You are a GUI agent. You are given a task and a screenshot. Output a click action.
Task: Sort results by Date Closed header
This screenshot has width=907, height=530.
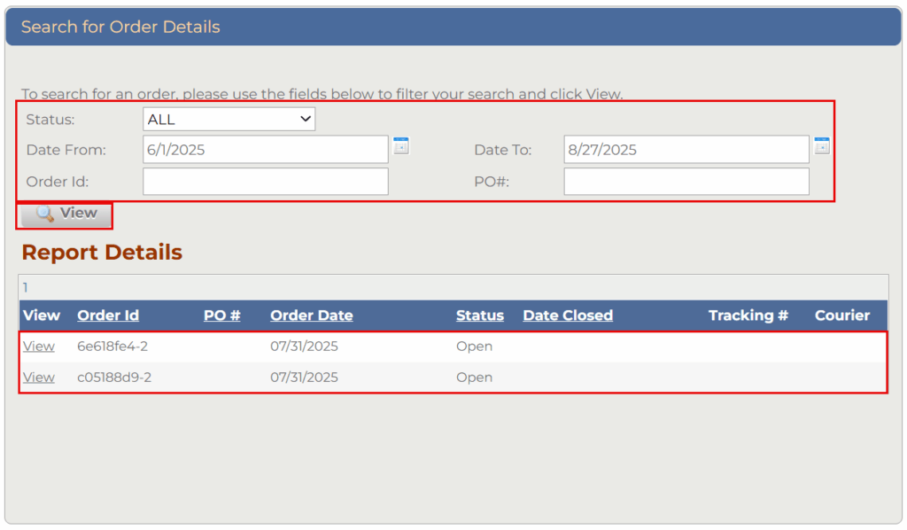pos(567,316)
